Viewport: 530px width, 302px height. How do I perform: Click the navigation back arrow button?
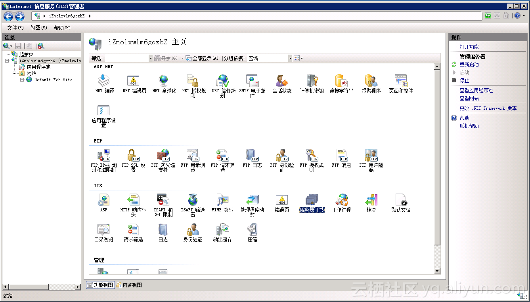[8, 16]
